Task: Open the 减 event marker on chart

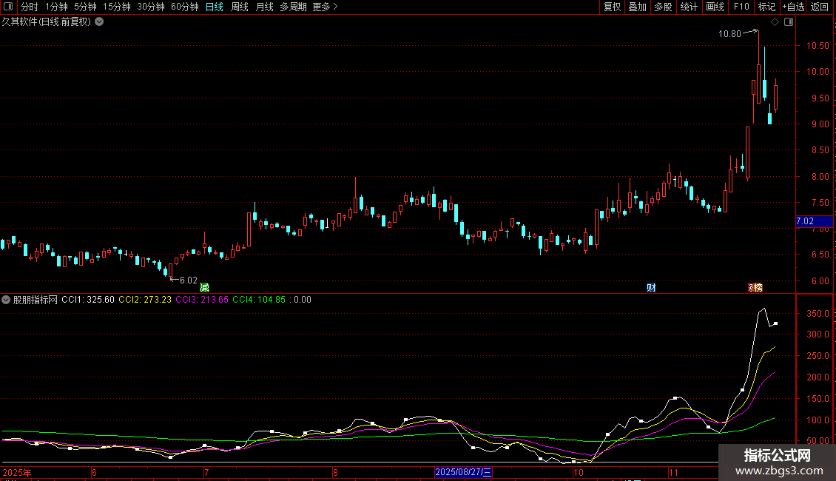Action: click(204, 287)
